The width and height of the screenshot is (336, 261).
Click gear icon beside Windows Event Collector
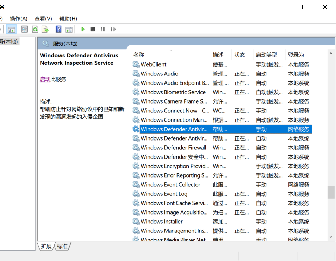[x=136, y=185]
